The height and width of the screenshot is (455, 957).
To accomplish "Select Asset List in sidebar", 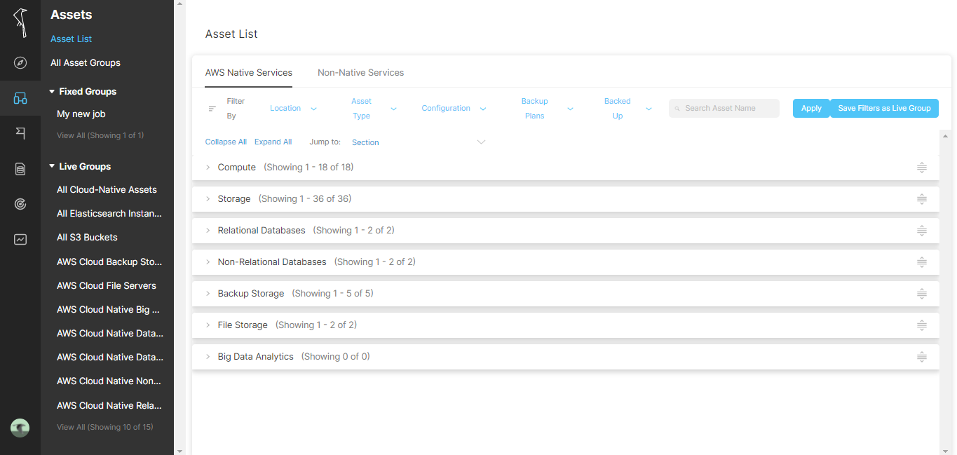I will [72, 39].
